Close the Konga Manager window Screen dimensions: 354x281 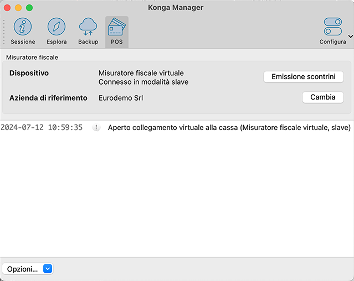tap(8, 8)
